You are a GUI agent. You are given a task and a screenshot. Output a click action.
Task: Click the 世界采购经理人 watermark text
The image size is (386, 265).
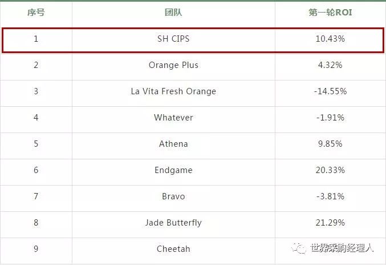pos(342,248)
